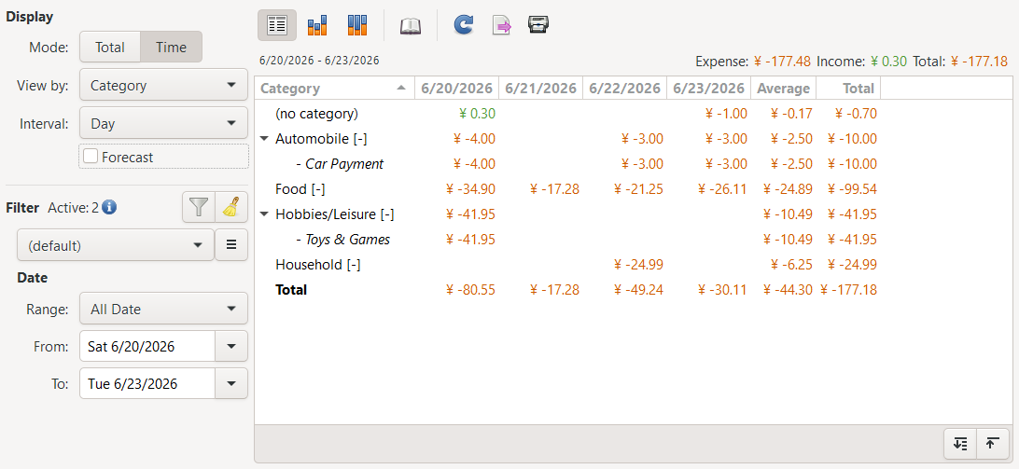Click the From date field Sat 6/20/2026
The height and width of the screenshot is (469, 1019).
coord(147,346)
